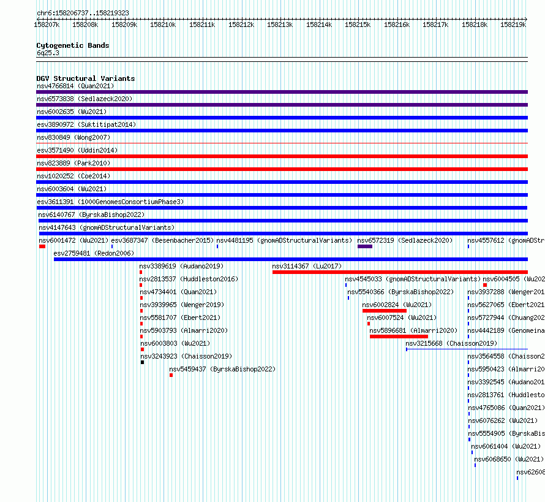Select the thin red nsv830849 Wong2007 line
The height and width of the screenshot is (502, 545).
[282, 143]
